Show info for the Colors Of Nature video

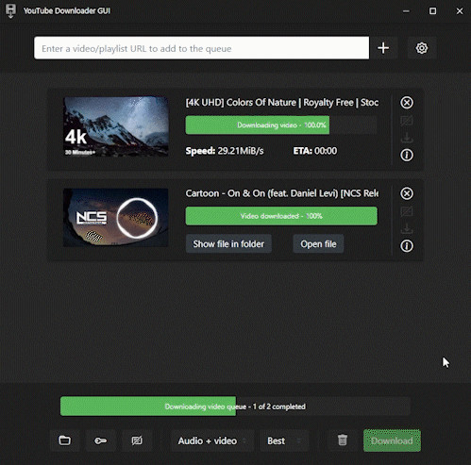(x=407, y=155)
